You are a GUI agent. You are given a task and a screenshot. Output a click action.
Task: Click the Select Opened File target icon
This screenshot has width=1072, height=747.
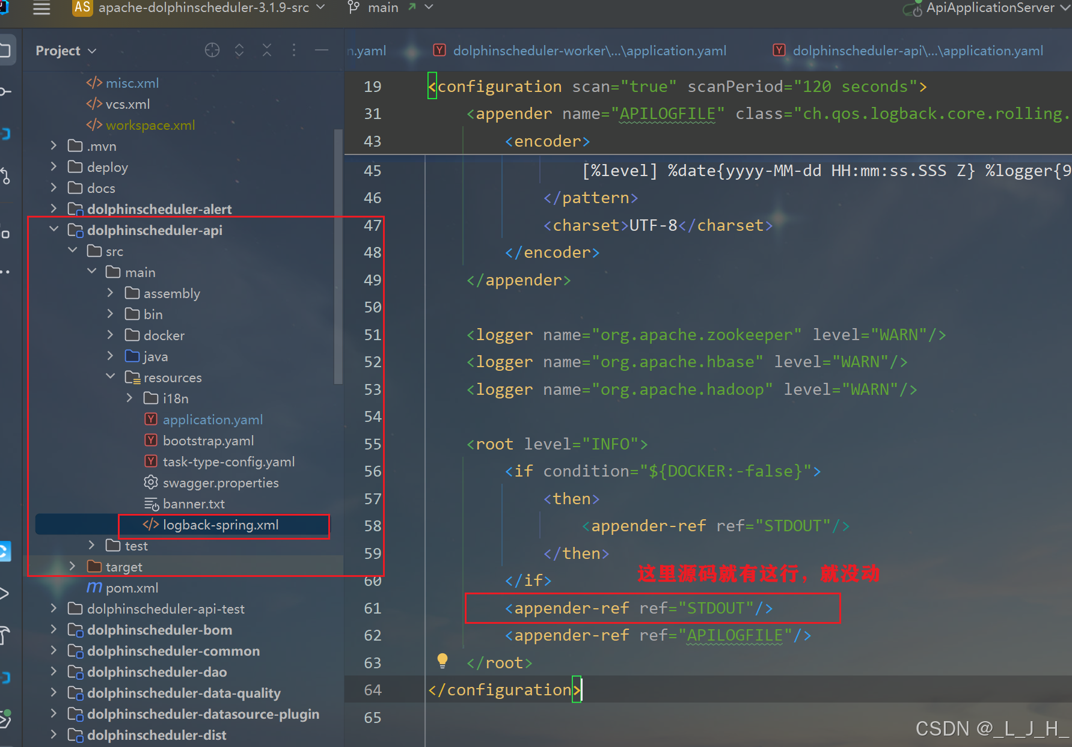click(212, 50)
